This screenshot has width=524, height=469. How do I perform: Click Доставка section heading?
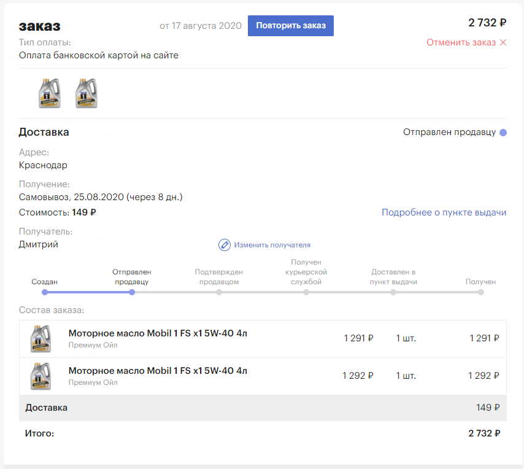pyautogui.click(x=44, y=132)
